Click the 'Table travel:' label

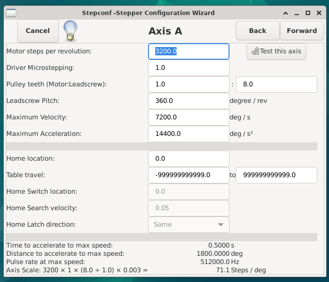coord(26,175)
